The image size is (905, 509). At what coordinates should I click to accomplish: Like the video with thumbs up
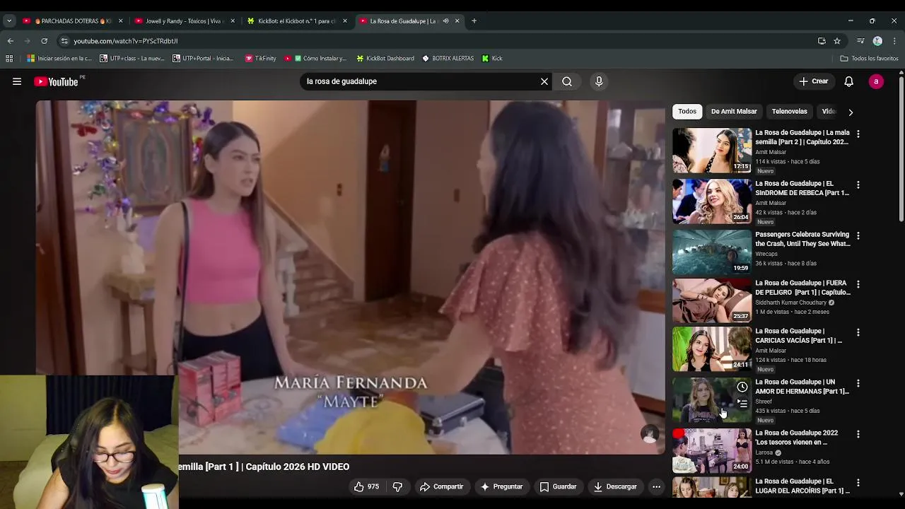coord(366,486)
